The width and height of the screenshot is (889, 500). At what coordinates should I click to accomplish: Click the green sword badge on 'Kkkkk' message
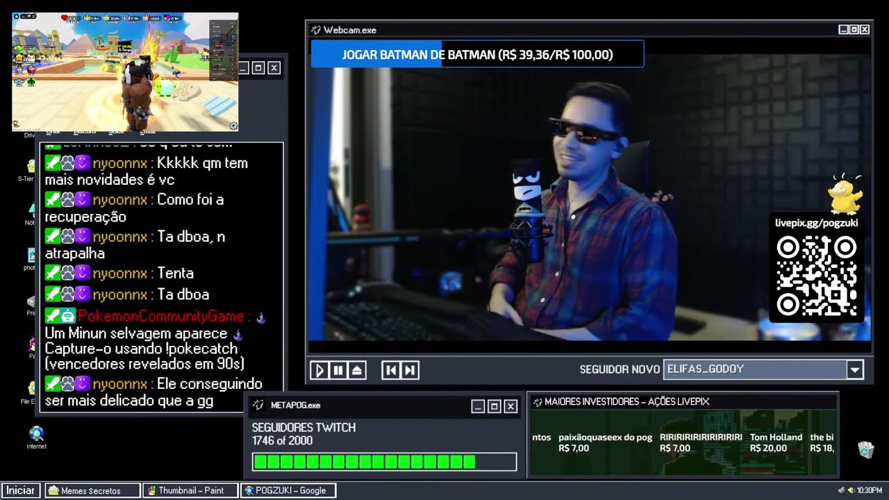coord(53,163)
